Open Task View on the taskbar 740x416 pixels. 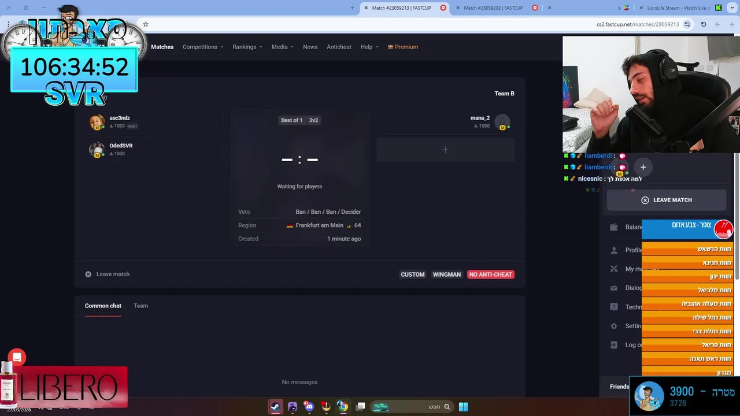click(x=361, y=407)
